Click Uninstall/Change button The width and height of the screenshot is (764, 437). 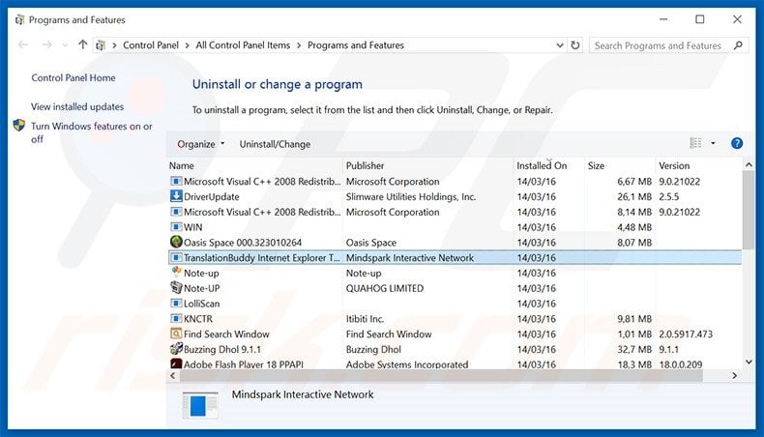[x=275, y=144]
